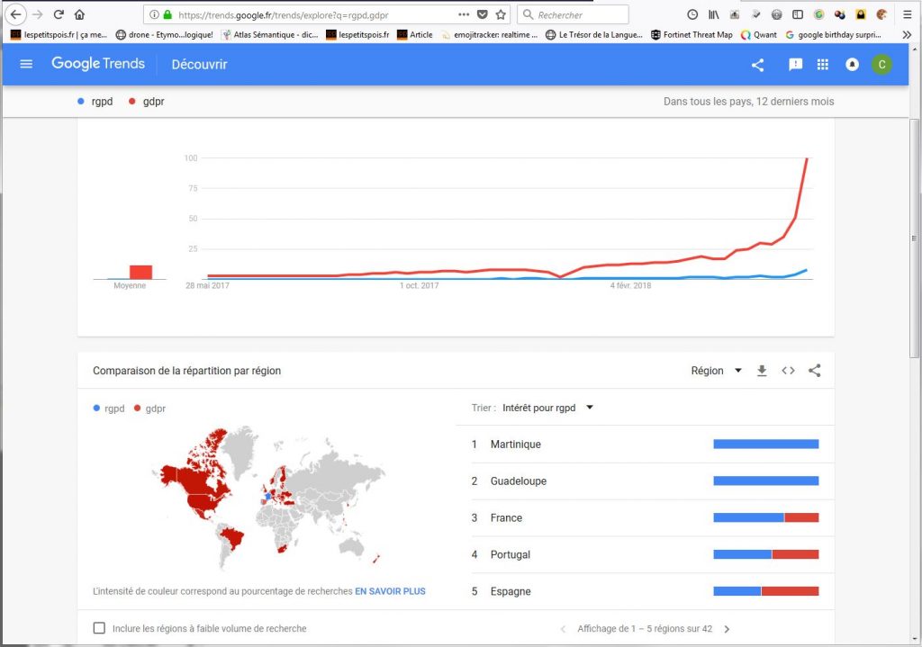Viewport: 922px width, 647px height.
Task: Send feedback with the exclamation bubble icon
Action: tap(795, 65)
